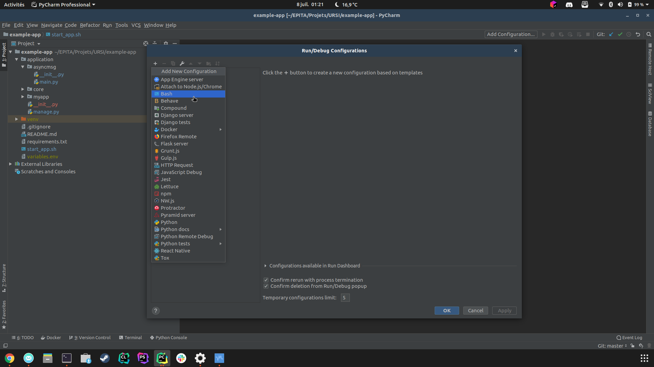This screenshot has width=654, height=367.
Task: Open the Python Console tool window
Action: click(169, 338)
